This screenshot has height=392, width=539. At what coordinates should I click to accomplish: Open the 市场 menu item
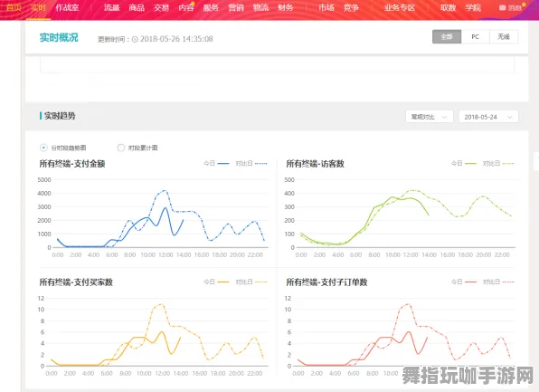[x=326, y=7]
